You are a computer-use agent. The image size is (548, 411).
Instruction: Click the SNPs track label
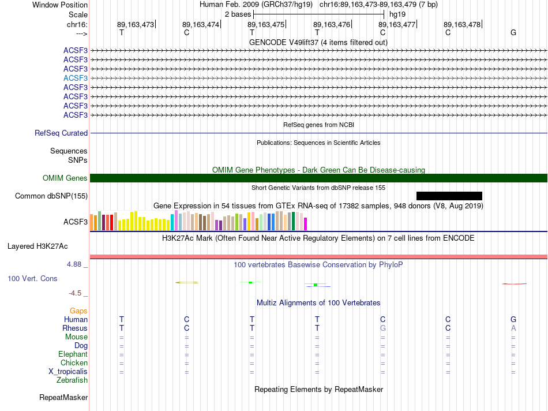78,160
